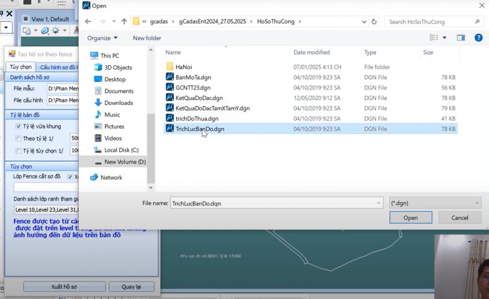Open the HaNoi folder

click(x=183, y=66)
